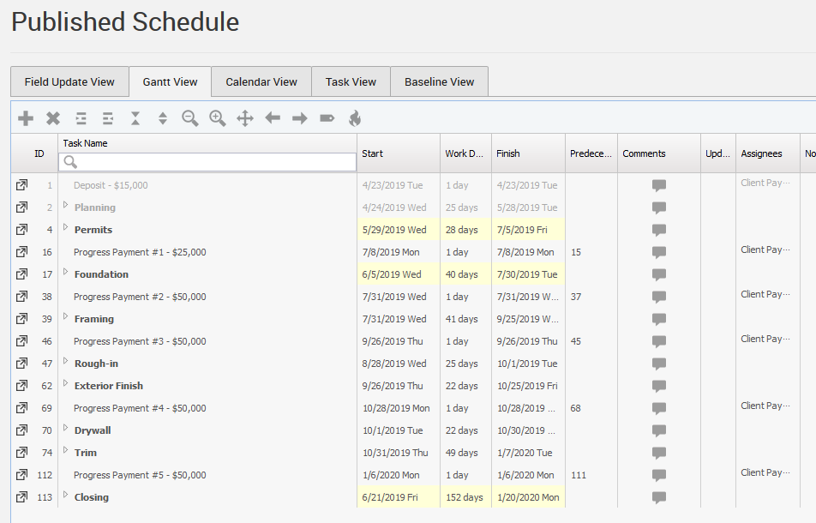Switch to the Calendar View tab
This screenshot has height=523, width=816.
pyautogui.click(x=261, y=82)
